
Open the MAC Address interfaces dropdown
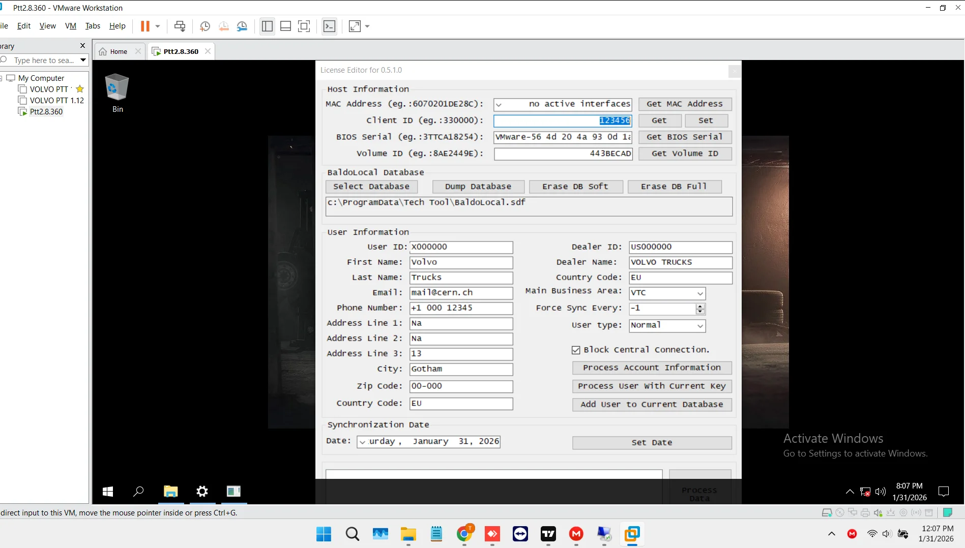(x=500, y=104)
